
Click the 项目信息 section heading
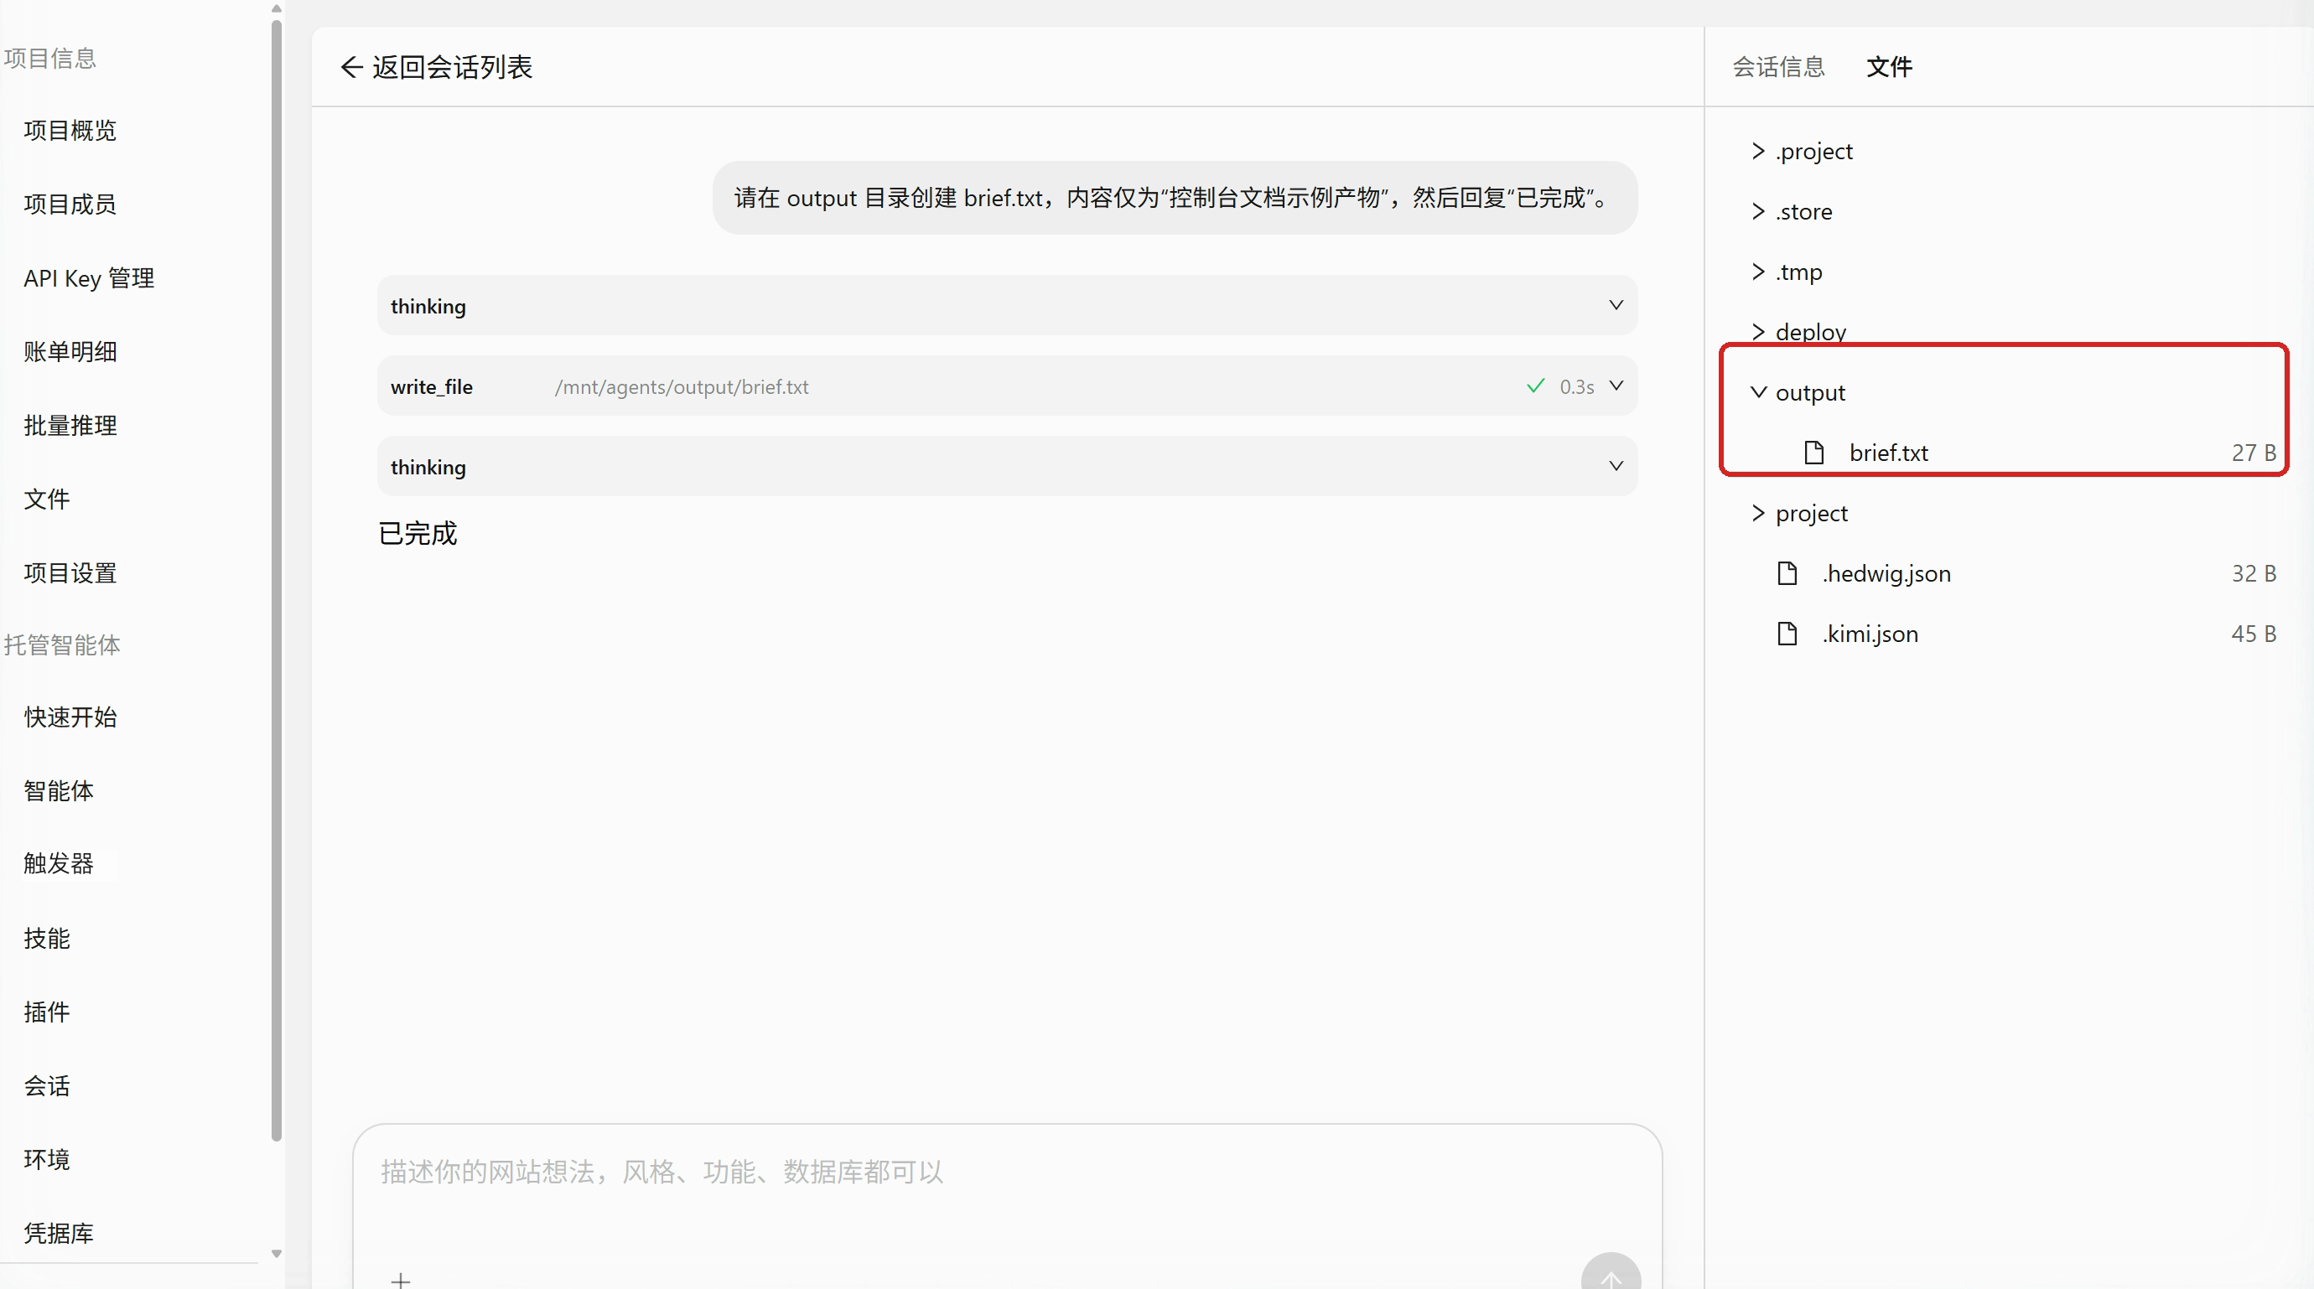point(49,58)
